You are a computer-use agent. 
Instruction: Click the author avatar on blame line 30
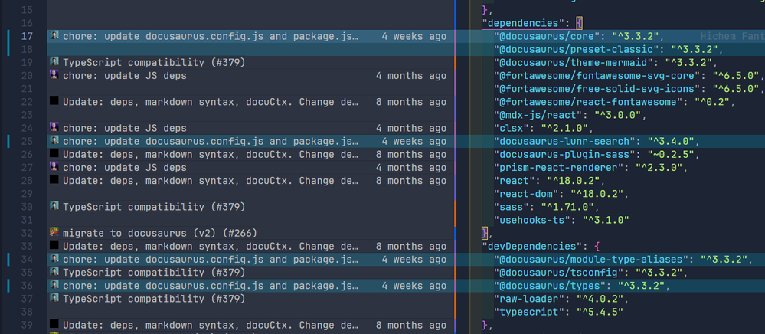point(54,206)
